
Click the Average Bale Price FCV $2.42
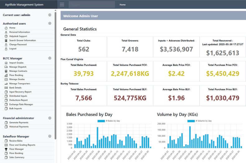[x=176, y=74]
